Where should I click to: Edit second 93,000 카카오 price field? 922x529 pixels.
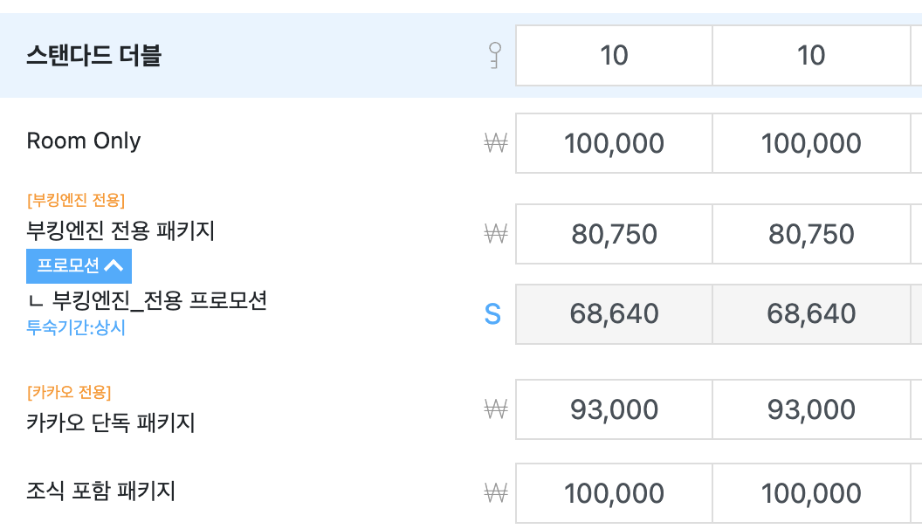click(811, 409)
